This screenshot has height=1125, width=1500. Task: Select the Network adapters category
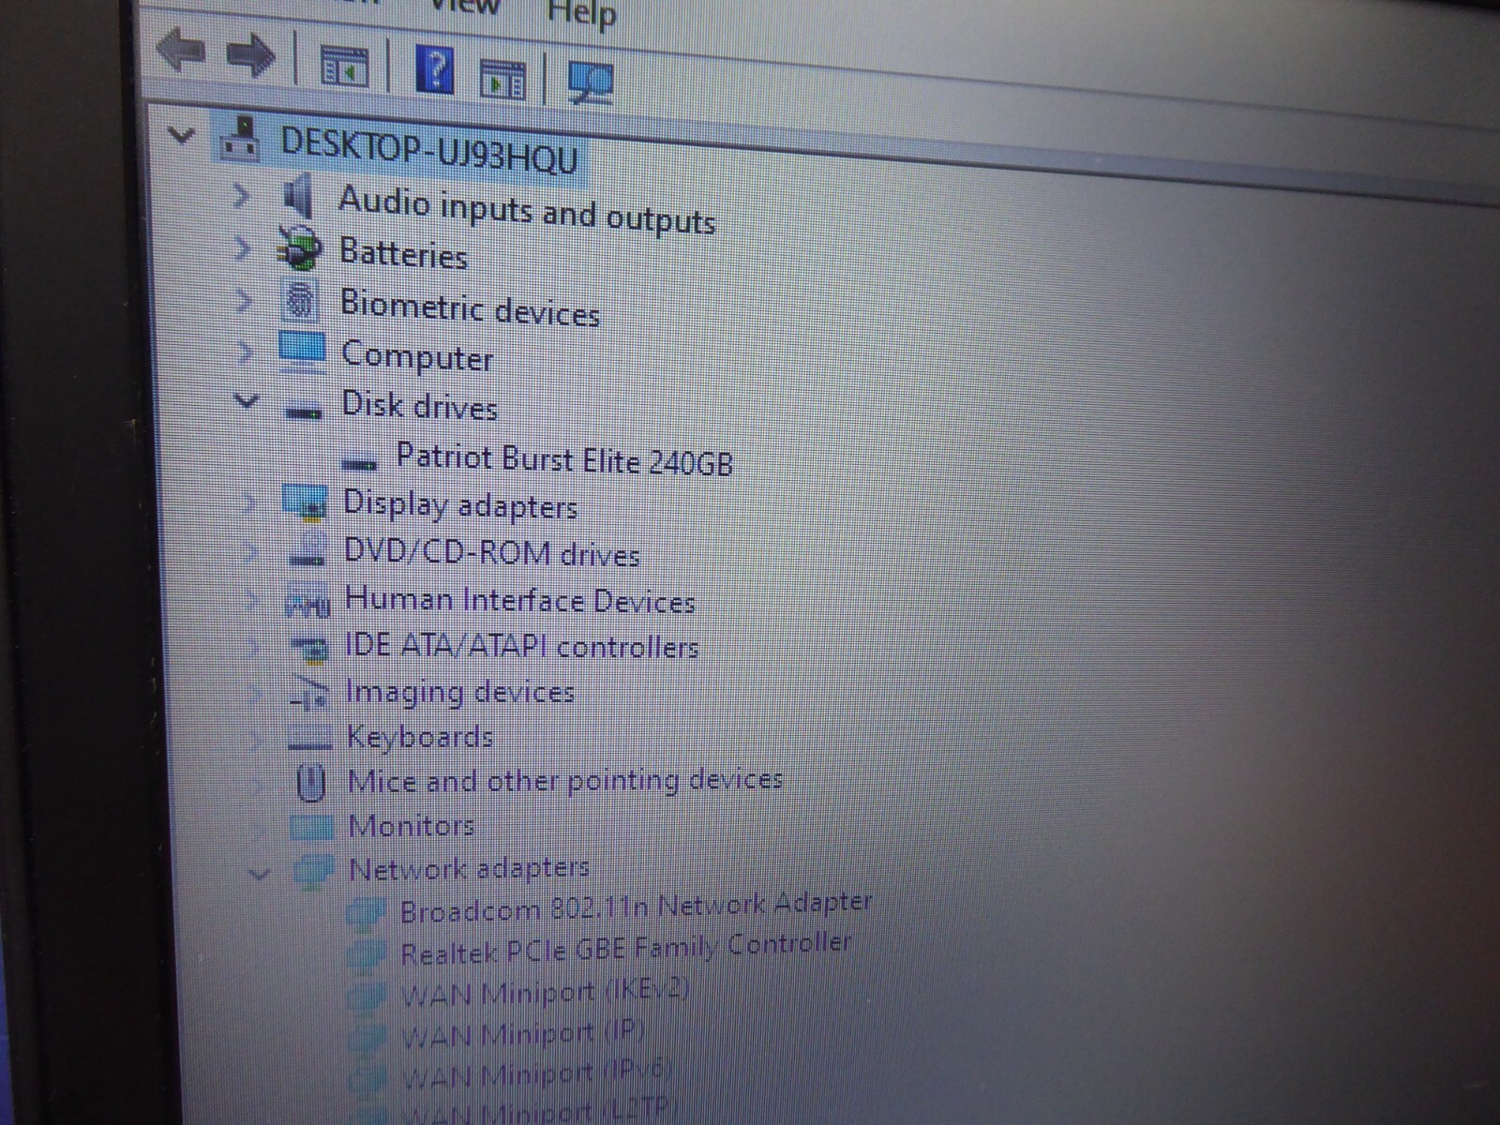tap(471, 869)
